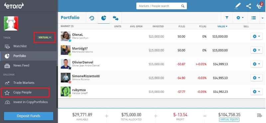Image resolution: width=266 pixels, height=123 pixels.
Task: Open the filter funnel icon
Action: point(227,18)
